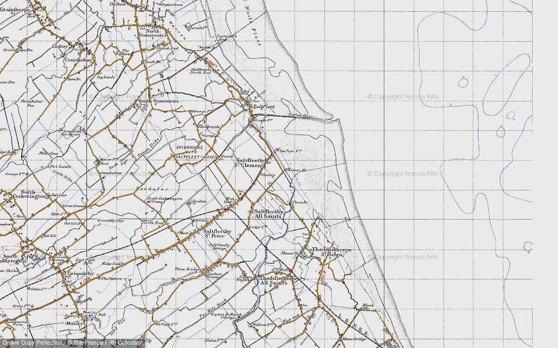Viewport: 558px width, 348px height.
Task: Click the L. & N.E.R. railway label
Action: click(352, 325)
